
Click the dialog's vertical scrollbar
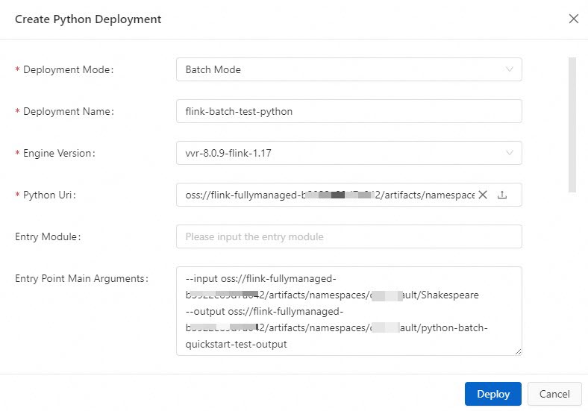click(x=572, y=125)
